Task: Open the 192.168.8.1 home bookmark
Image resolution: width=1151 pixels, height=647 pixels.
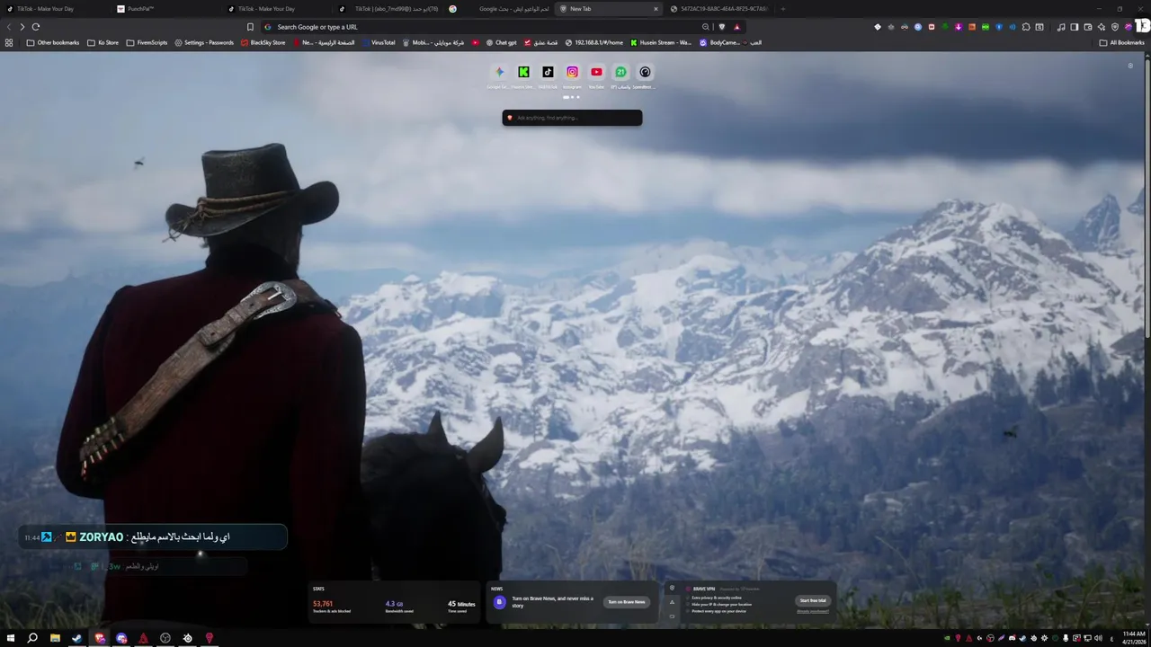Action: click(x=593, y=42)
